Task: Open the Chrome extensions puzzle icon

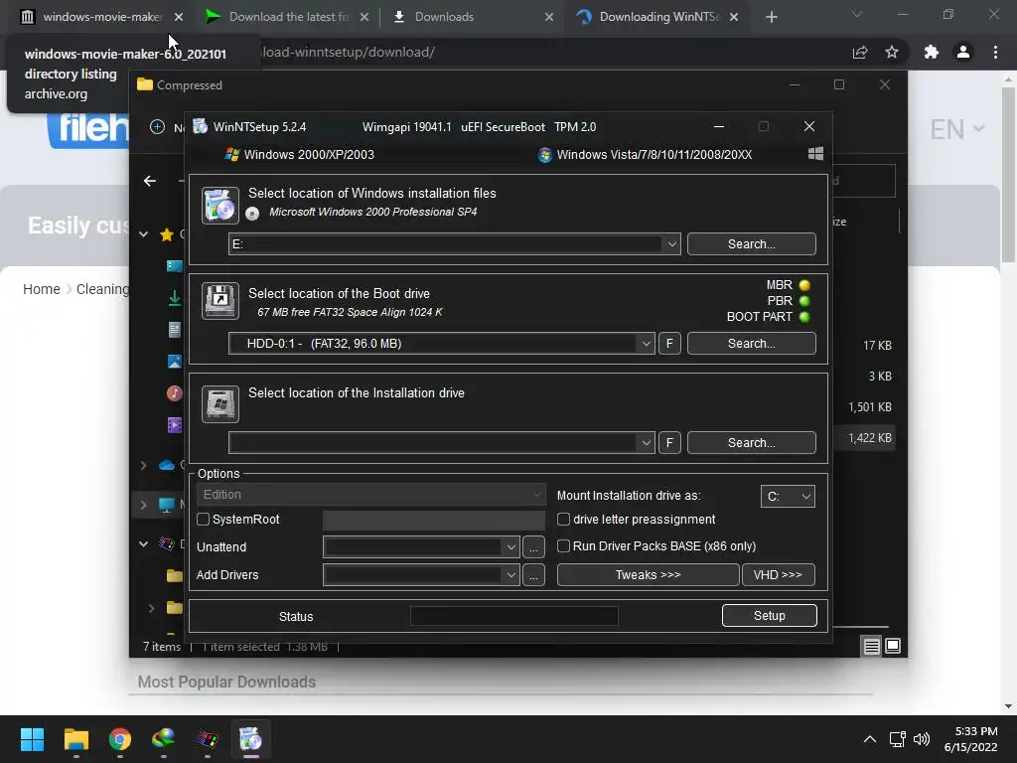Action: point(931,52)
